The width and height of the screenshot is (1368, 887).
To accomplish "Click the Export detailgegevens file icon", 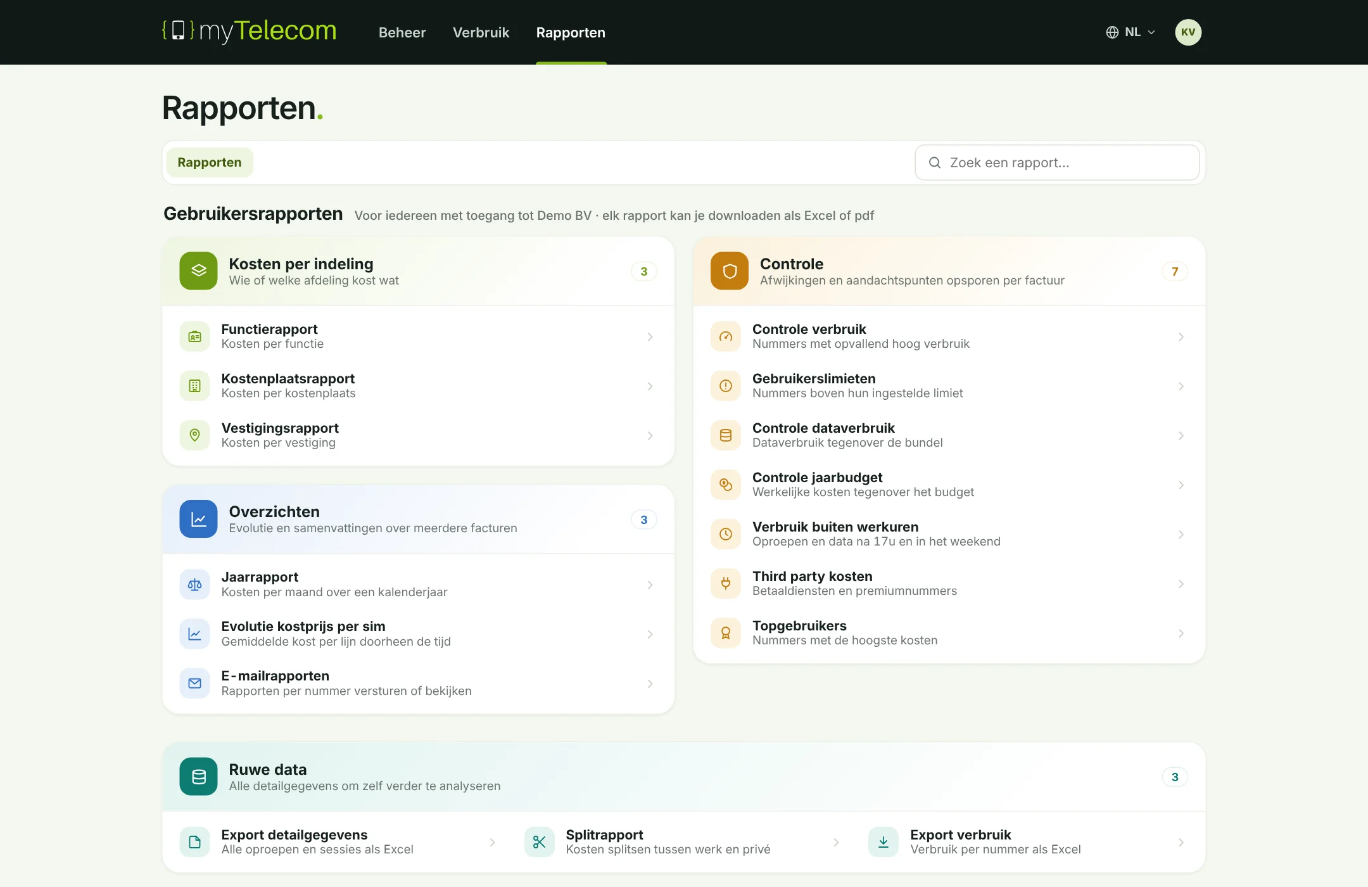I will pyautogui.click(x=194, y=842).
